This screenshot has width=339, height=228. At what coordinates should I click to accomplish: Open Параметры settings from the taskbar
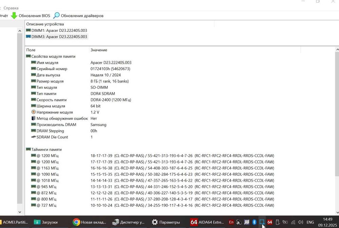point(166,222)
